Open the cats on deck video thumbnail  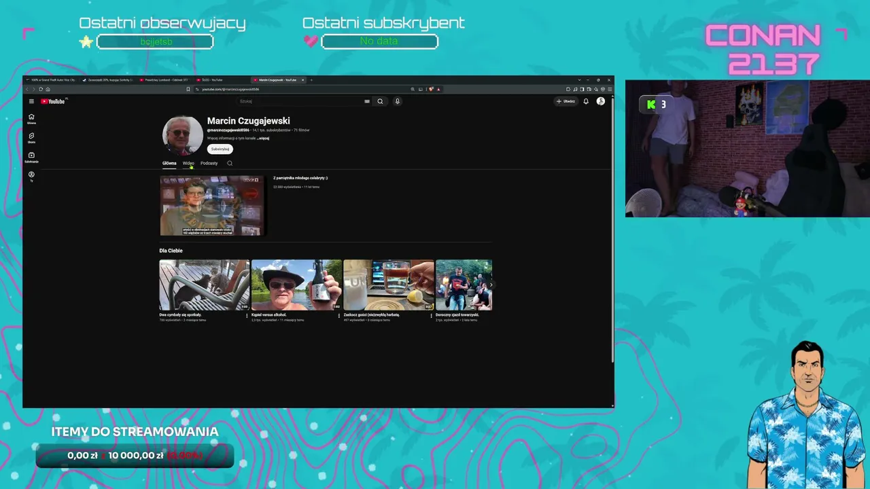tap(205, 285)
